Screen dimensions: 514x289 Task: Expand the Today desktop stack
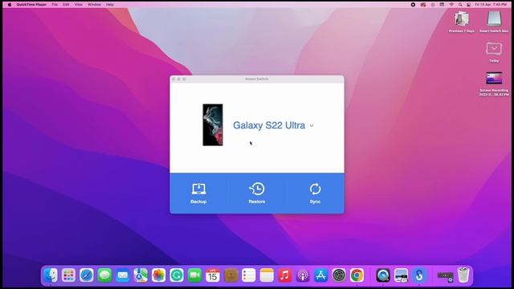click(494, 51)
